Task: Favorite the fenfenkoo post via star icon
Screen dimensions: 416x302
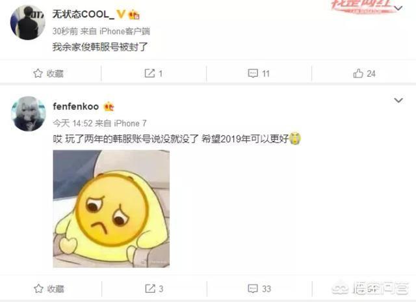Action: (x=49, y=289)
